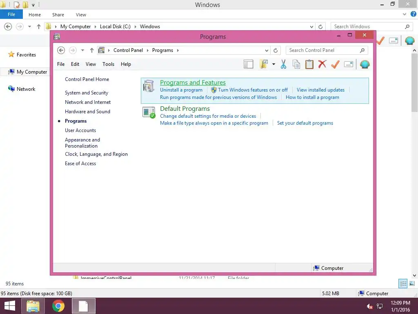
Task: Click the Search Windows field in explorer
Action: point(371,27)
